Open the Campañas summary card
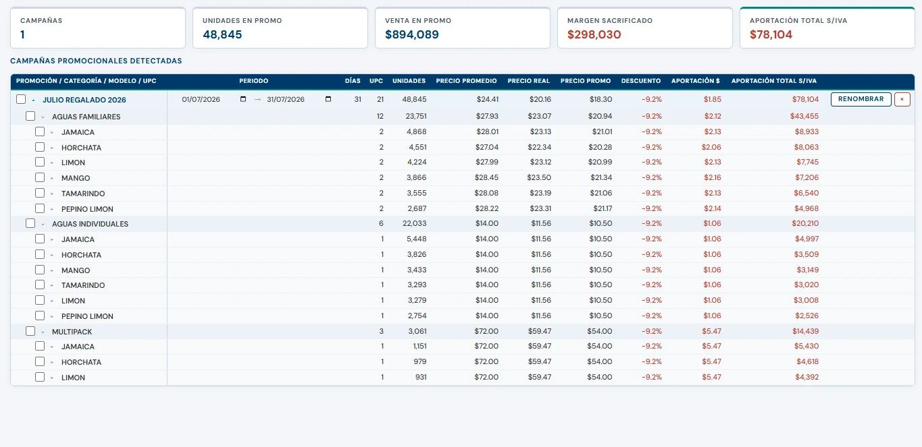The width and height of the screenshot is (922, 447). (x=98, y=28)
